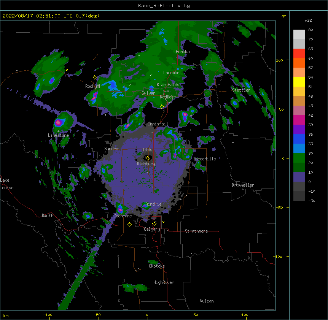Click the white plus marker west of Drumheller
Viewport: 328px width, 320px height.
[233, 143]
